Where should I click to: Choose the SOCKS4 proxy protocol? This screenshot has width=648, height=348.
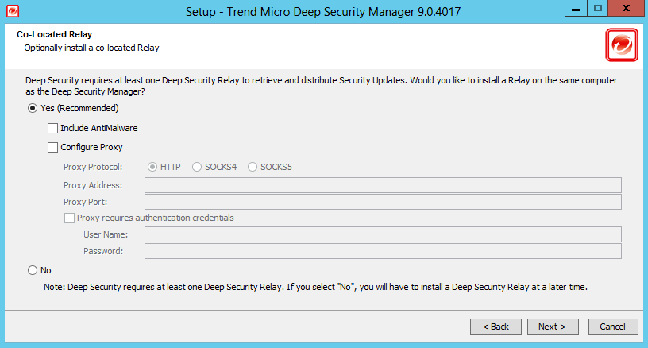coord(197,167)
